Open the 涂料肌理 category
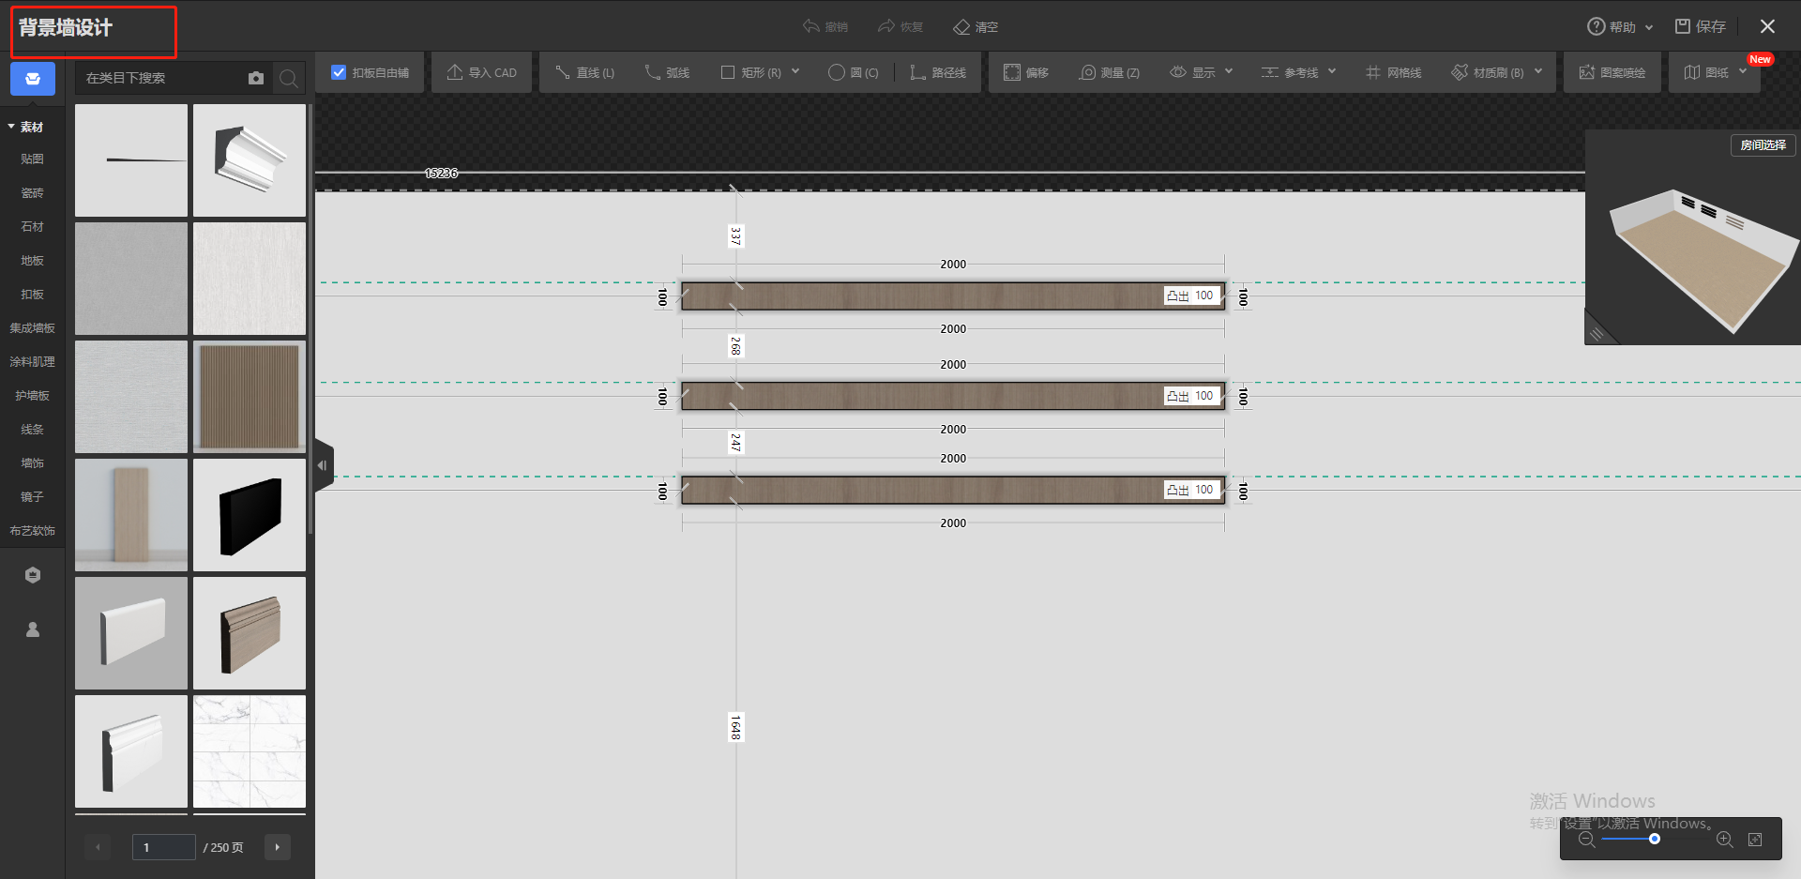The width and height of the screenshot is (1801, 879). [33, 361]
